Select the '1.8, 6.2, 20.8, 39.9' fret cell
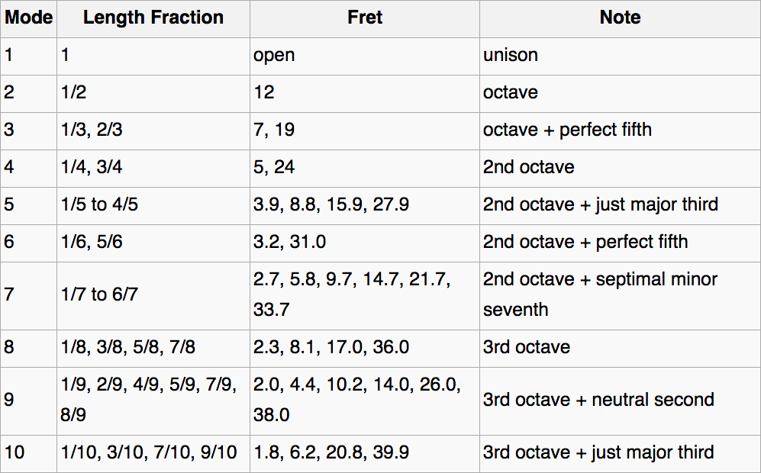 [365, 454]
